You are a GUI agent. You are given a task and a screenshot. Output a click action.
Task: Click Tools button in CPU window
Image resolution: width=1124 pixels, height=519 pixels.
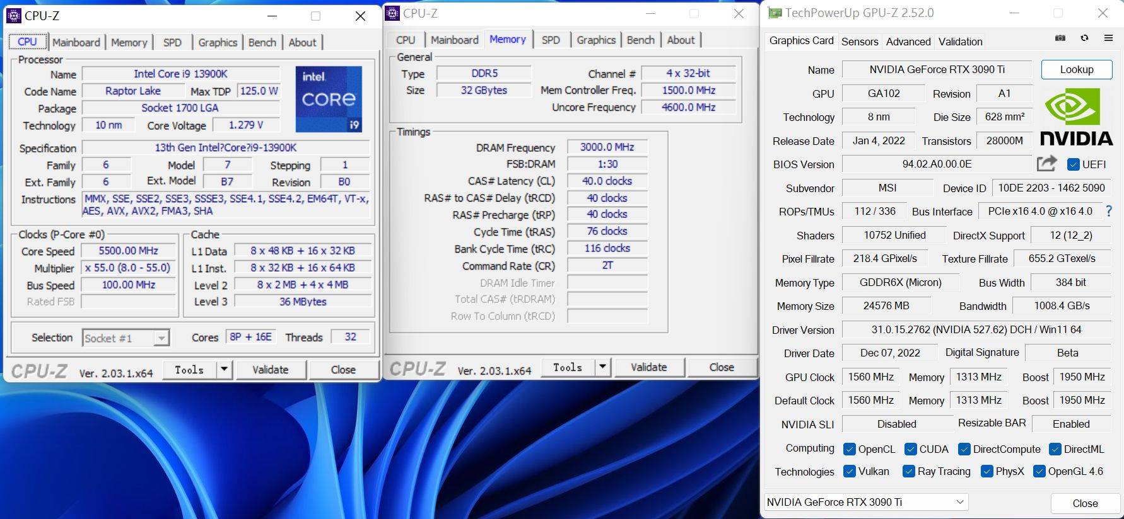(189, 370)
